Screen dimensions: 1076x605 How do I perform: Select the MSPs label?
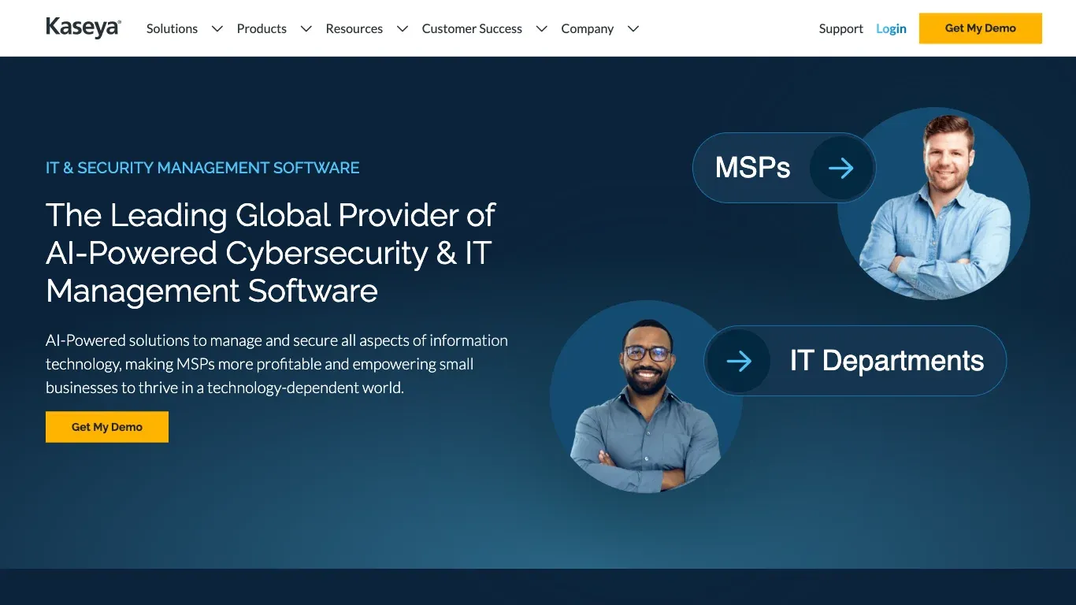coord(752,168)
